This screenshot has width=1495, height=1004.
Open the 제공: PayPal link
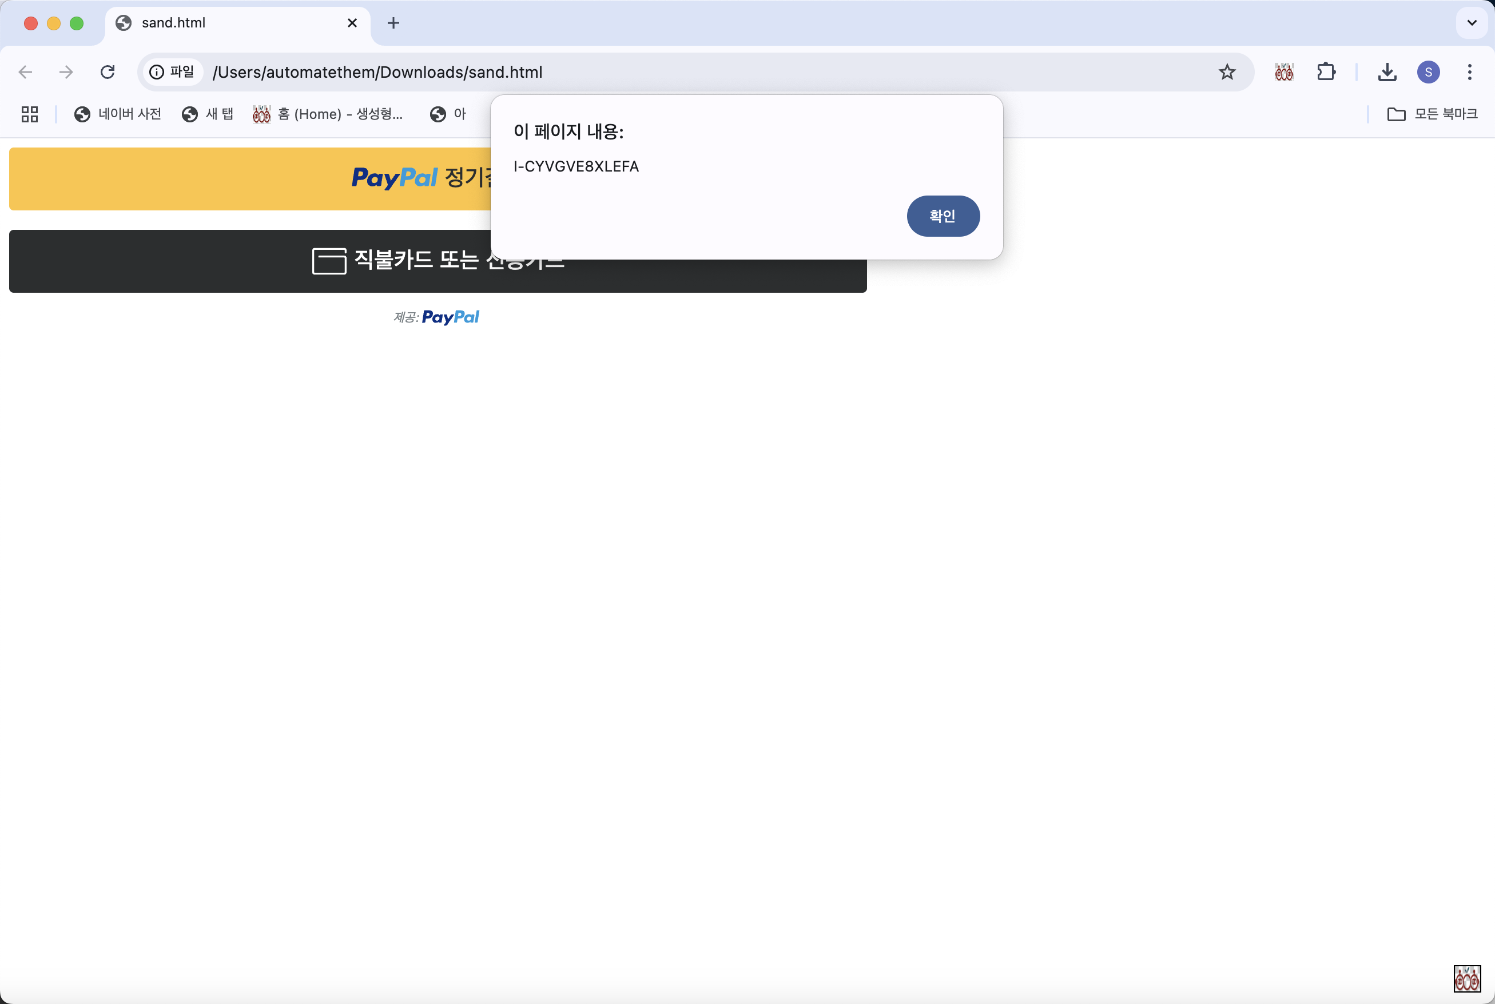tap(436, 317)
